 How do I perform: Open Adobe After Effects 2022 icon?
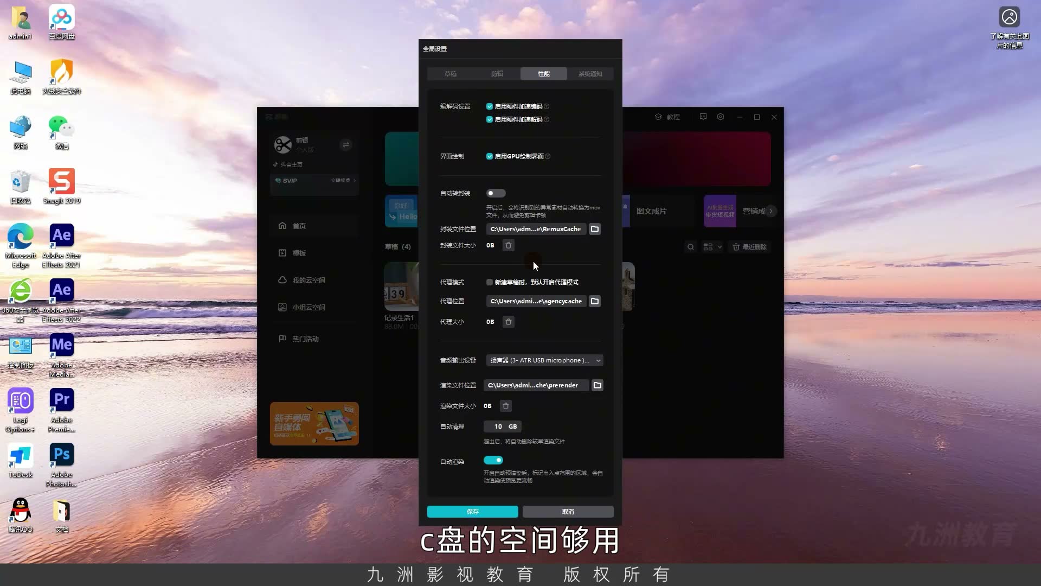click(62, 300)
